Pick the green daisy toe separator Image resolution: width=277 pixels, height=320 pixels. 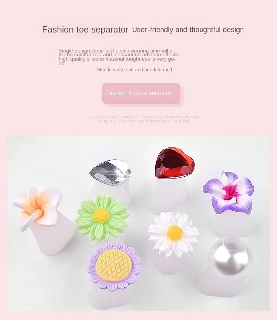(102, 218)
